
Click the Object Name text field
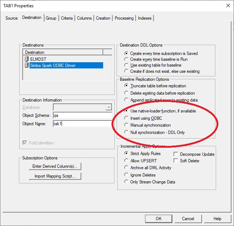point(82,124)
